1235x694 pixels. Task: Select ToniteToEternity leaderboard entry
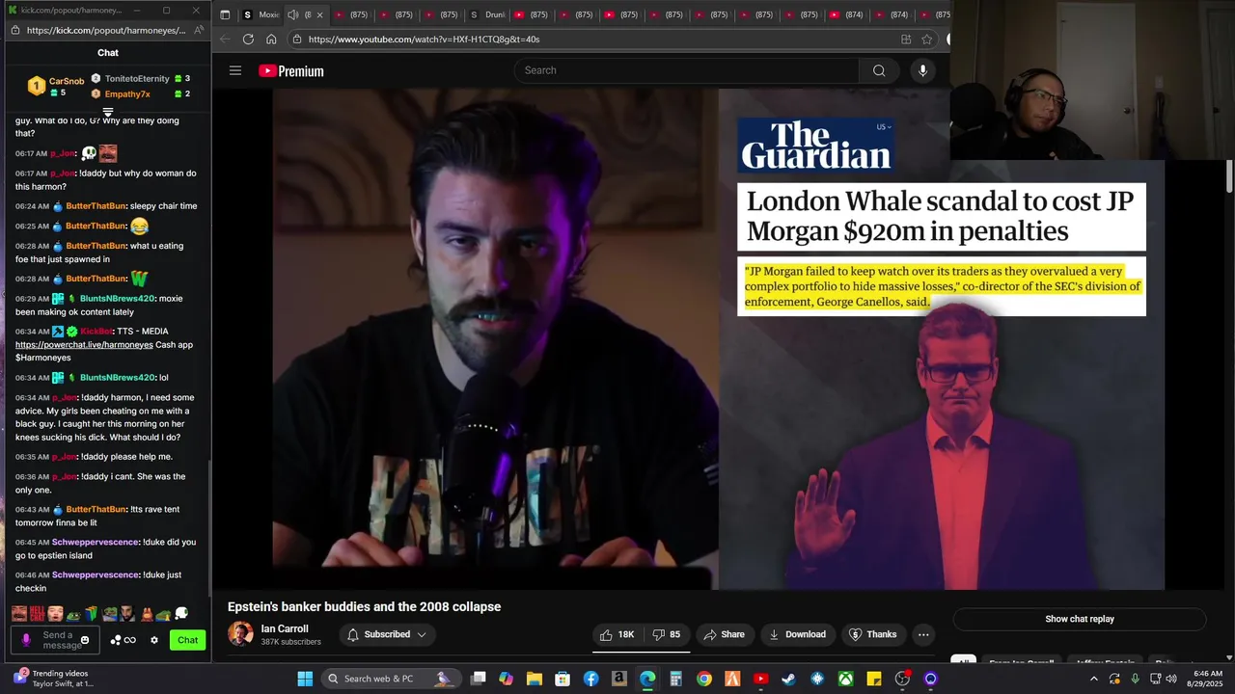141,78
